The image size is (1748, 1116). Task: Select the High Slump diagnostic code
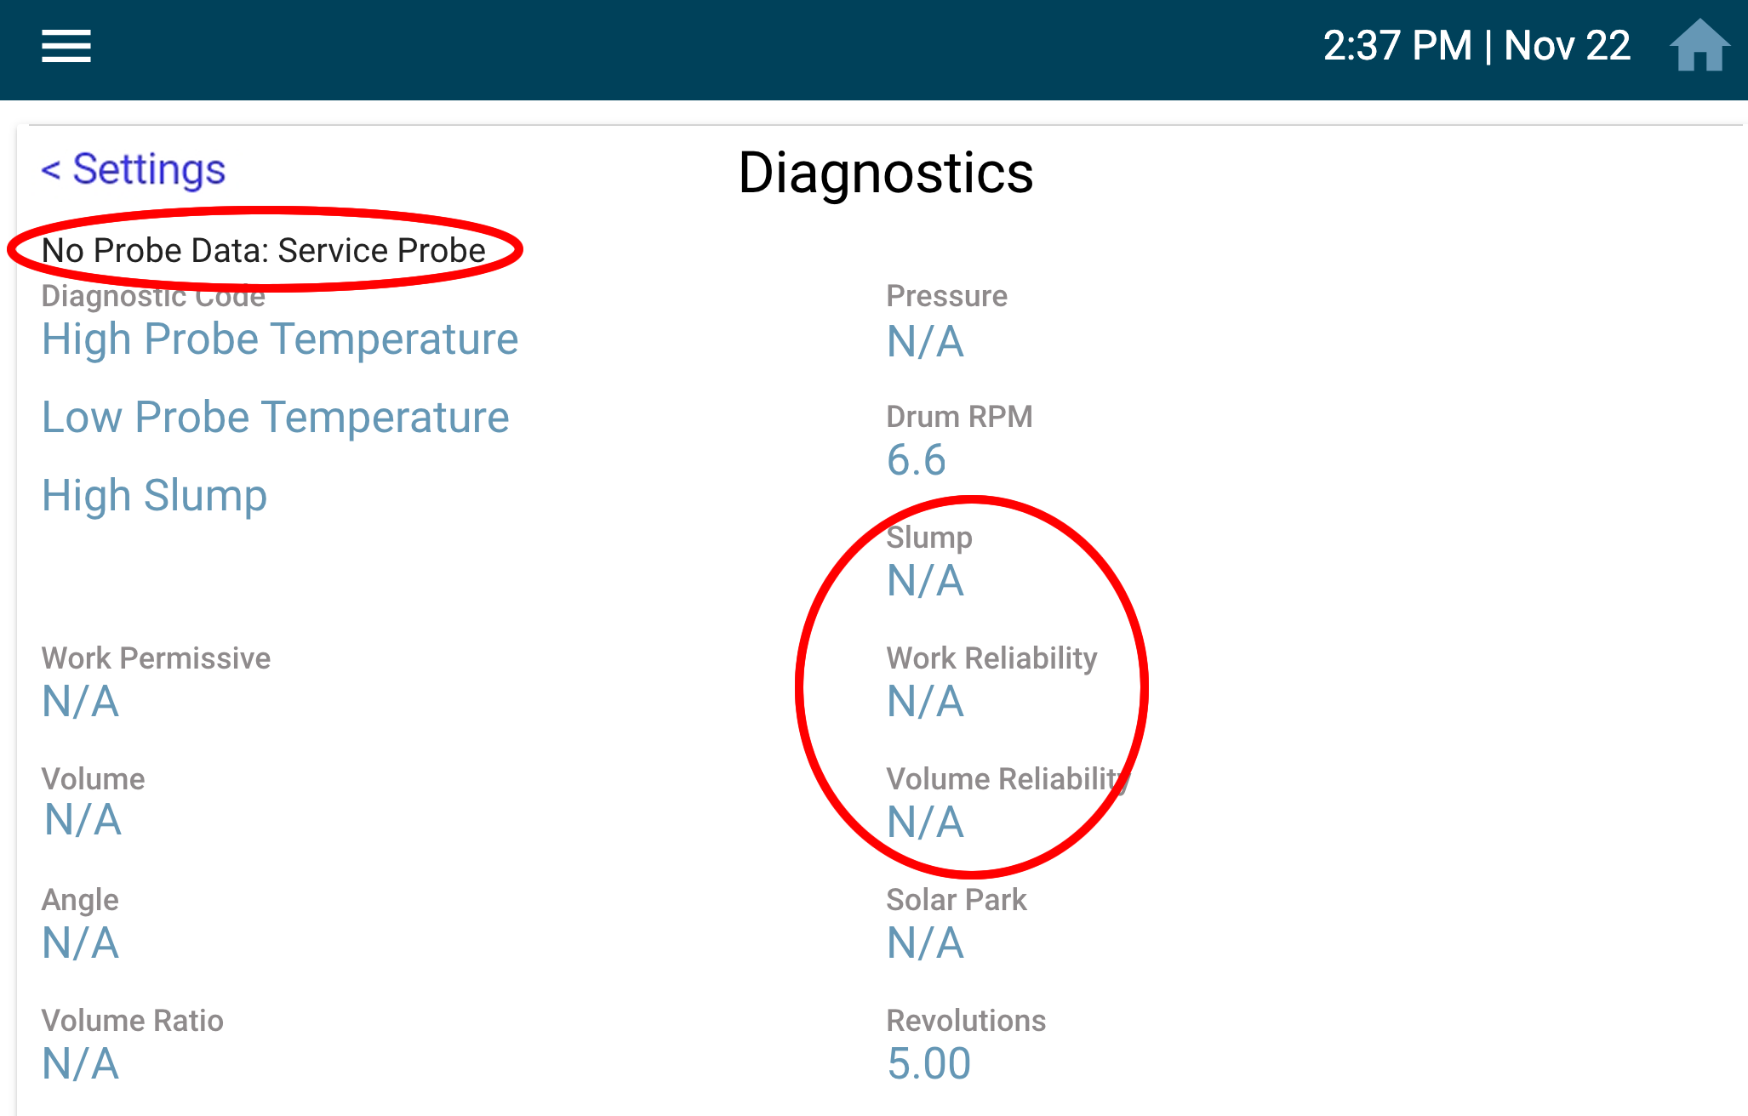154,496
